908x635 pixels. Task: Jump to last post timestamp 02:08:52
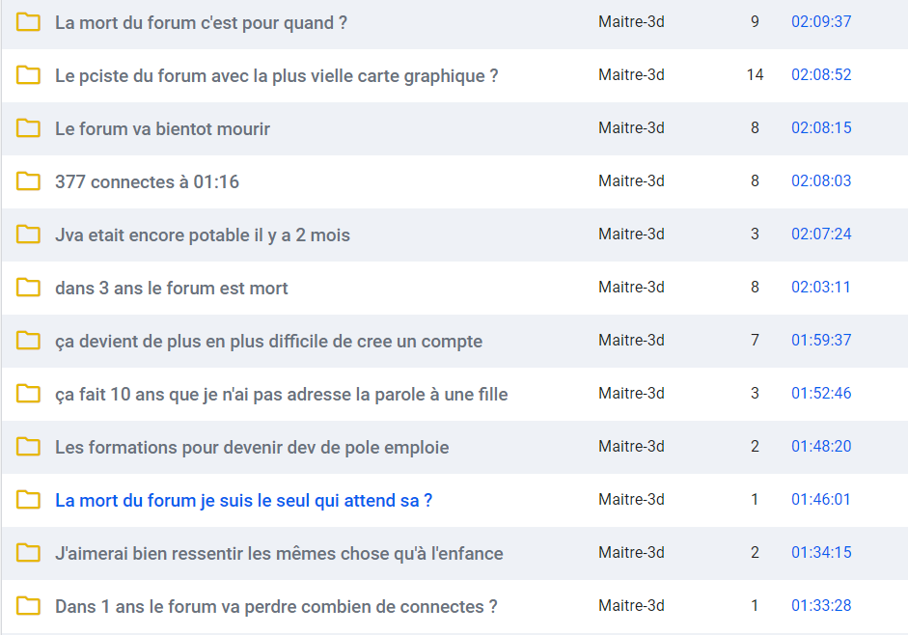[x=821, y=74]
